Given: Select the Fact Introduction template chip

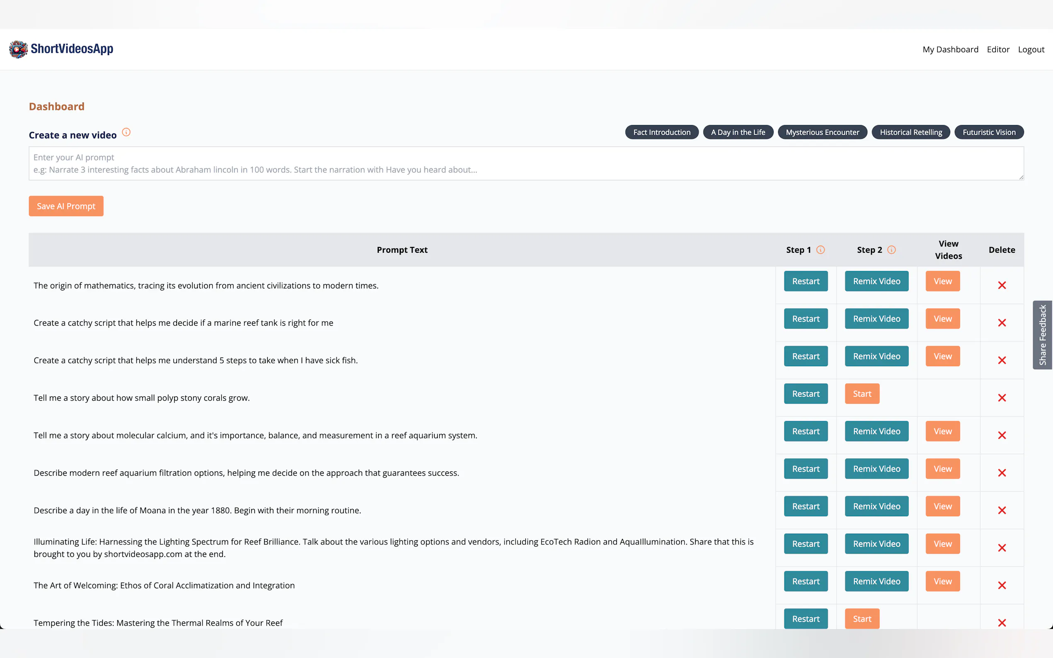Looking at the screenshot, I should [661, 132].
